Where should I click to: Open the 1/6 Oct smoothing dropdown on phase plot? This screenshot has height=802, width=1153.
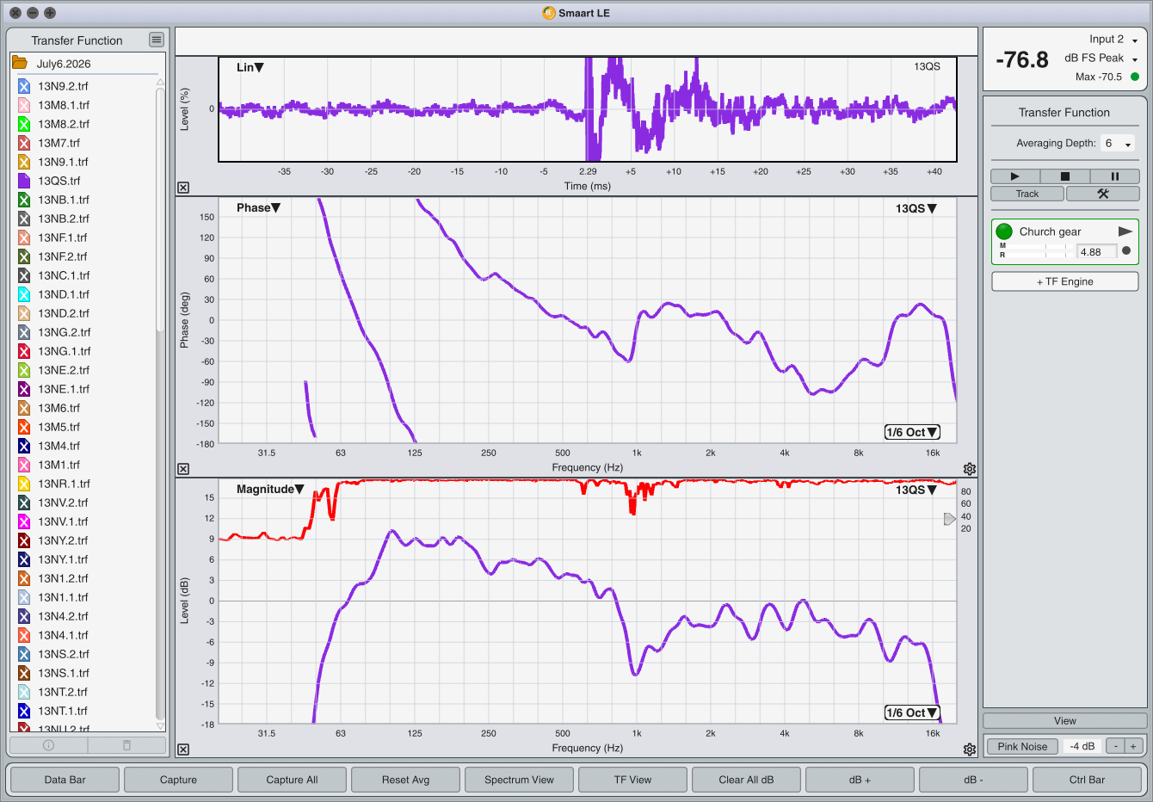(x=912, y=432)
